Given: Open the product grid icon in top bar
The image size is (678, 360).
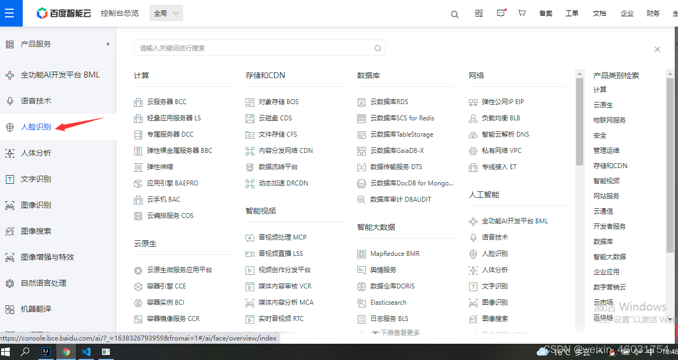Looking at the screenshot, I should (479, 14).
